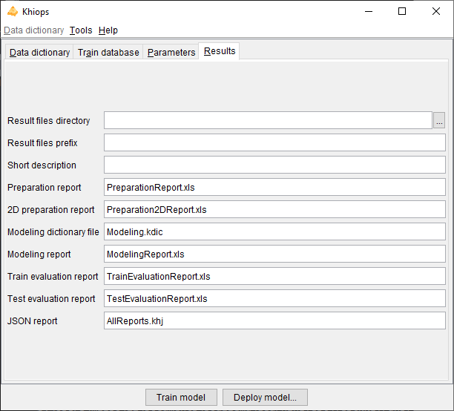454x411 pixels.
Task: Switch to the Parameters tab
Action: click(171, 53)
